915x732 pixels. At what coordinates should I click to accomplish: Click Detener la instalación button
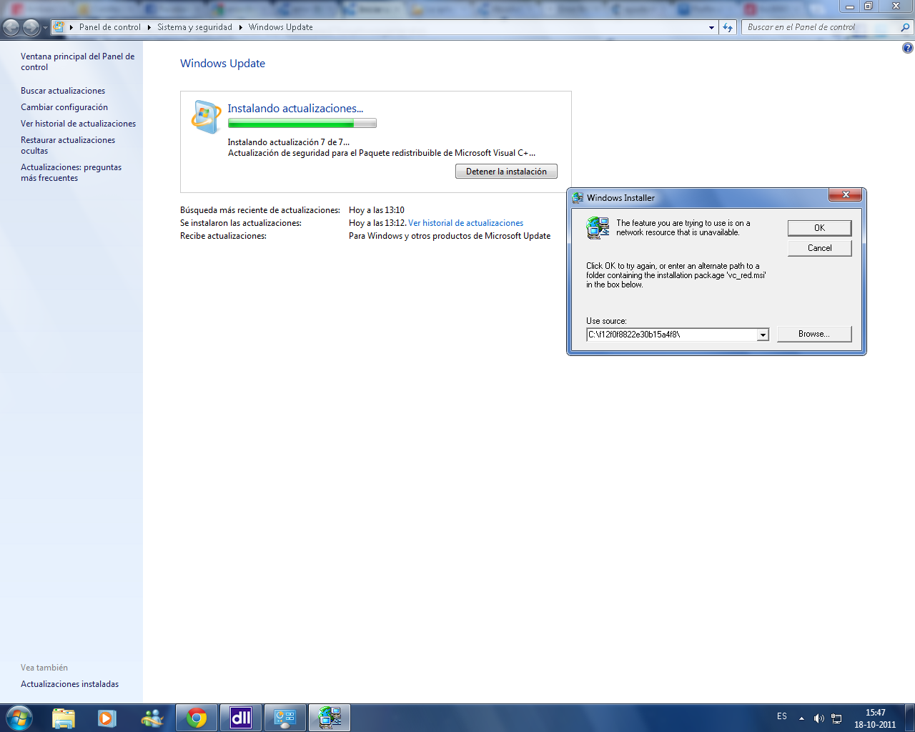tap(506, 172)
